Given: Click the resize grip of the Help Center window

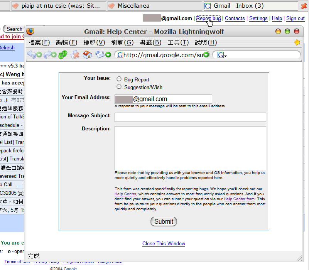Looking at the screenshot, I should point(299,258).
